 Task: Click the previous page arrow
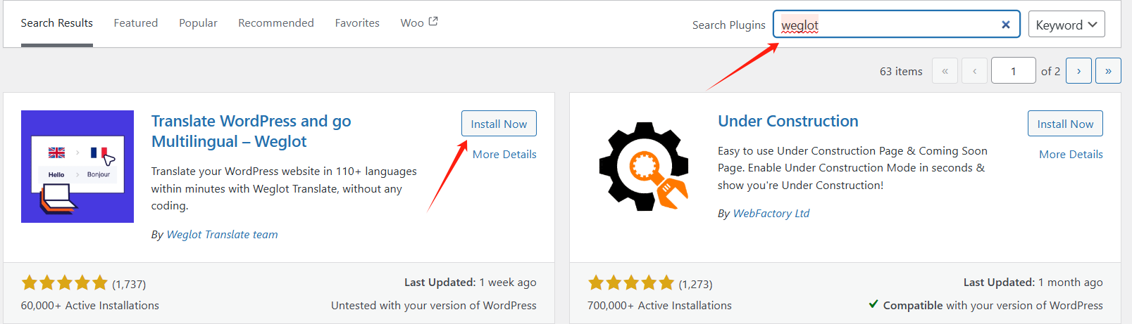point(974,71)
